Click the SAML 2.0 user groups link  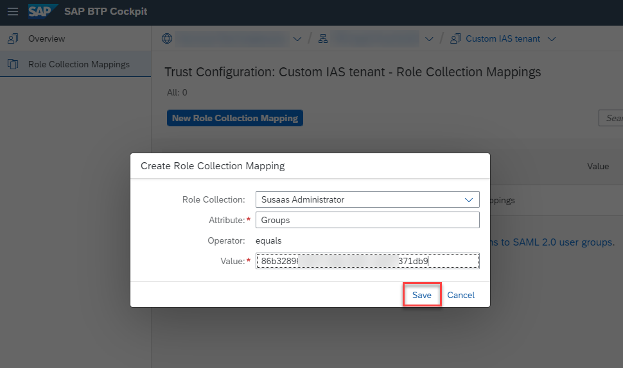click(552, 242)
